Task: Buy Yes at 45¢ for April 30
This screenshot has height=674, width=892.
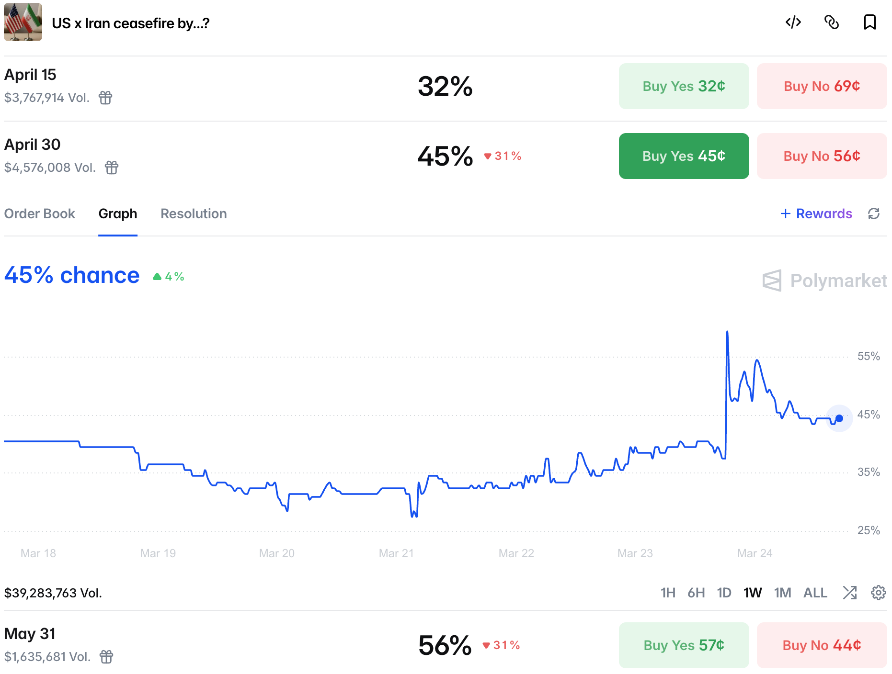Action: point(684,156)
